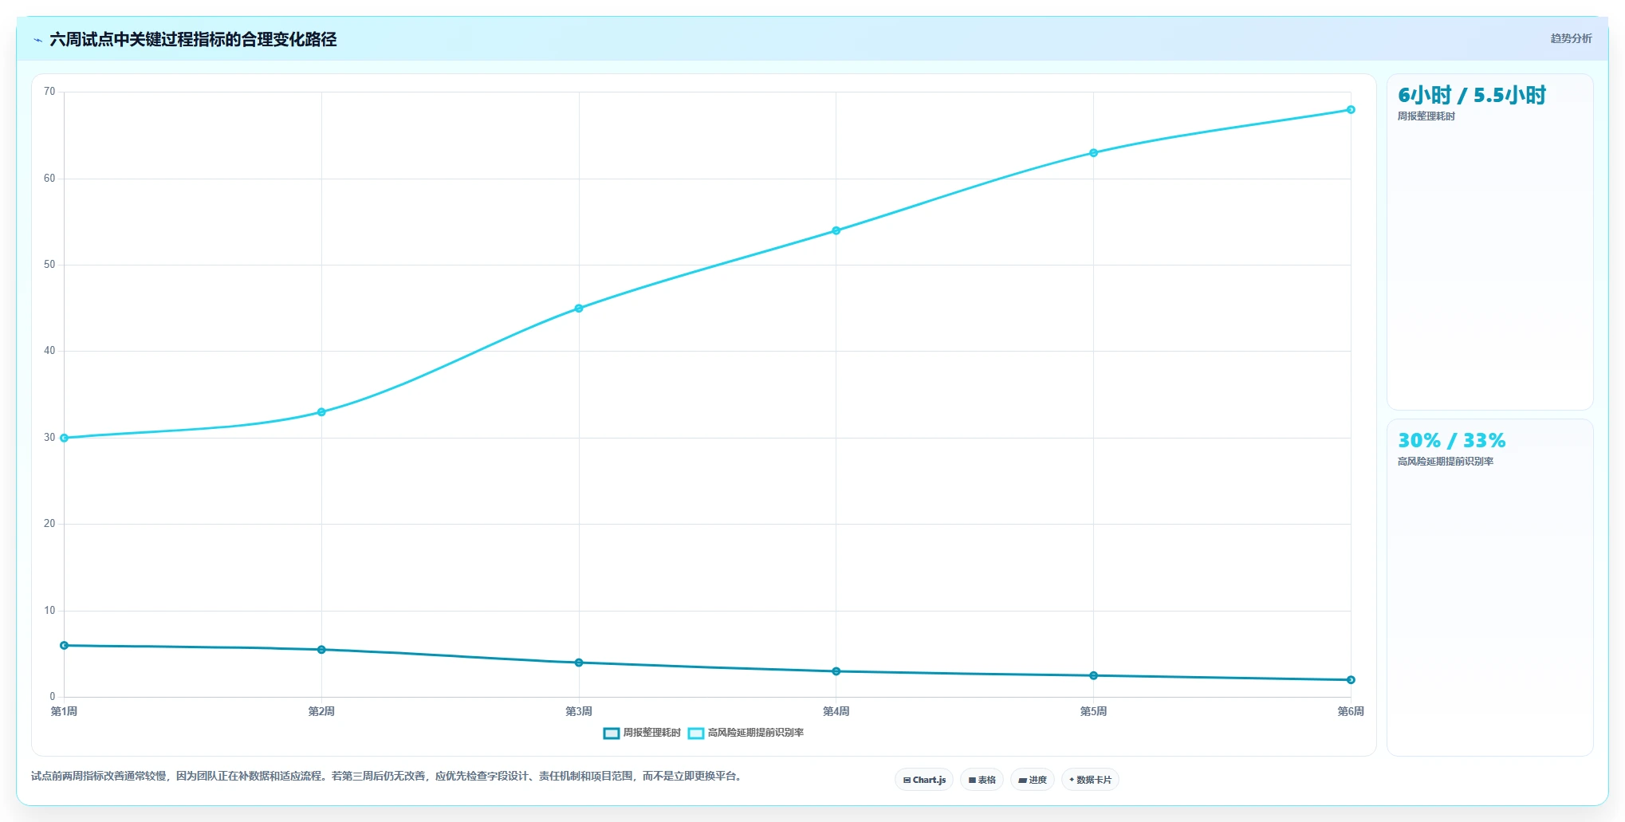This screenshot has height=822, width=1625.
Task: Select the 第5周 point on the 周报整理耗时 line
Action: click(1093, 675)
